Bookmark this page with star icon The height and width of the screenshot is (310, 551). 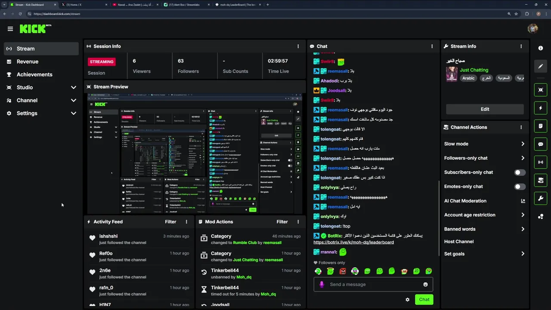[516, 14]
